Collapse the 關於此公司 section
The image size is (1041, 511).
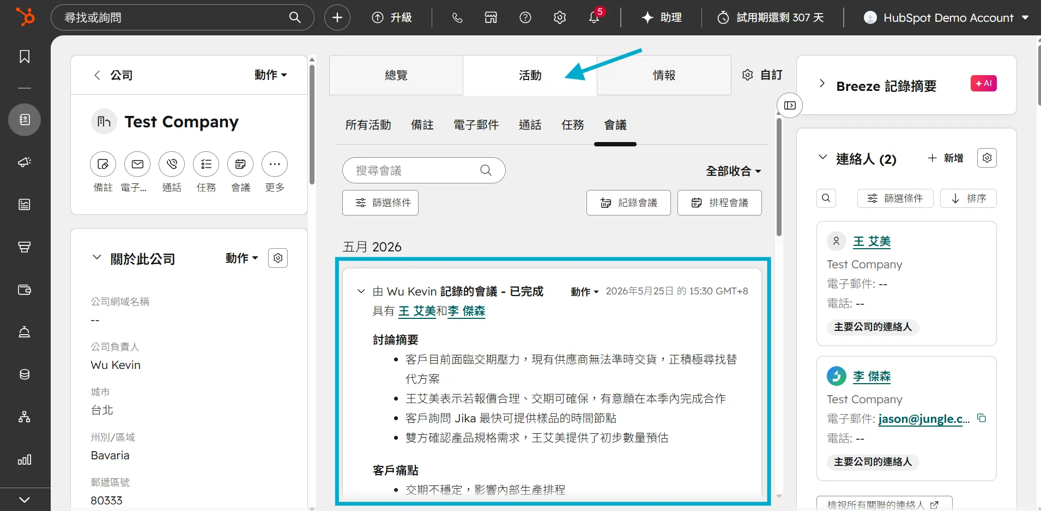coord(97,257)
